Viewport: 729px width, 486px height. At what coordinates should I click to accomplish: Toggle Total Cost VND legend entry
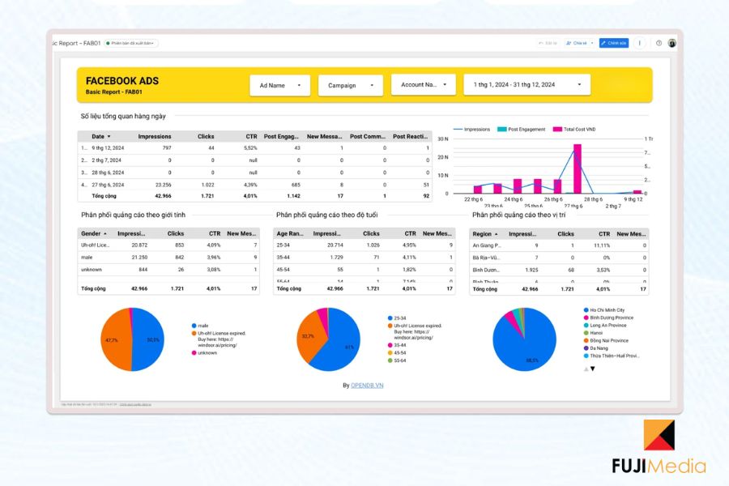click(x=574, y=130)
